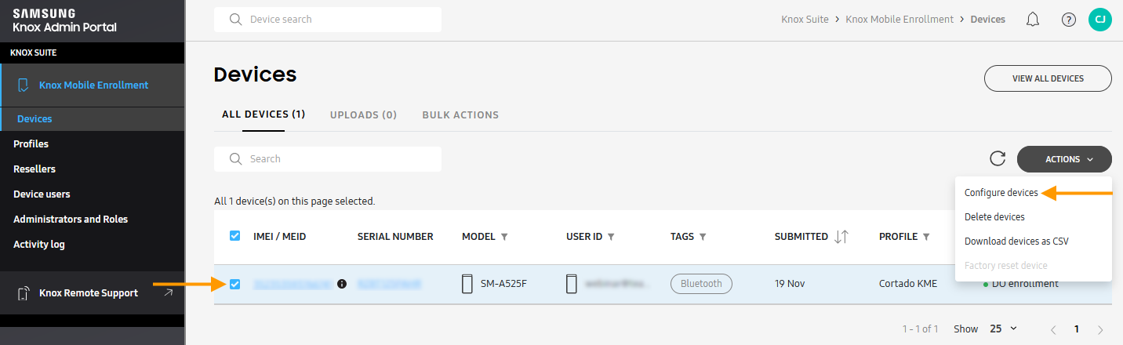Click the SERIAL NUMBER column header
Viewport: 1123px width, 345px height.
[395, 237]
